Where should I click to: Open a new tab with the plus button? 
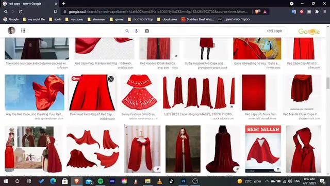click(64, 4)
